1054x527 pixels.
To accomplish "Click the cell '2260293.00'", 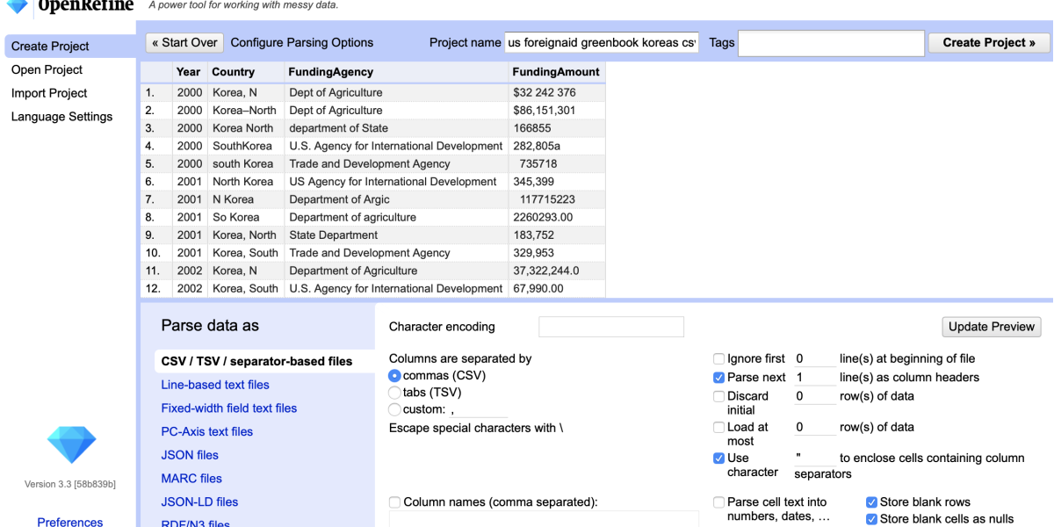I will click(x=556, y=217).
